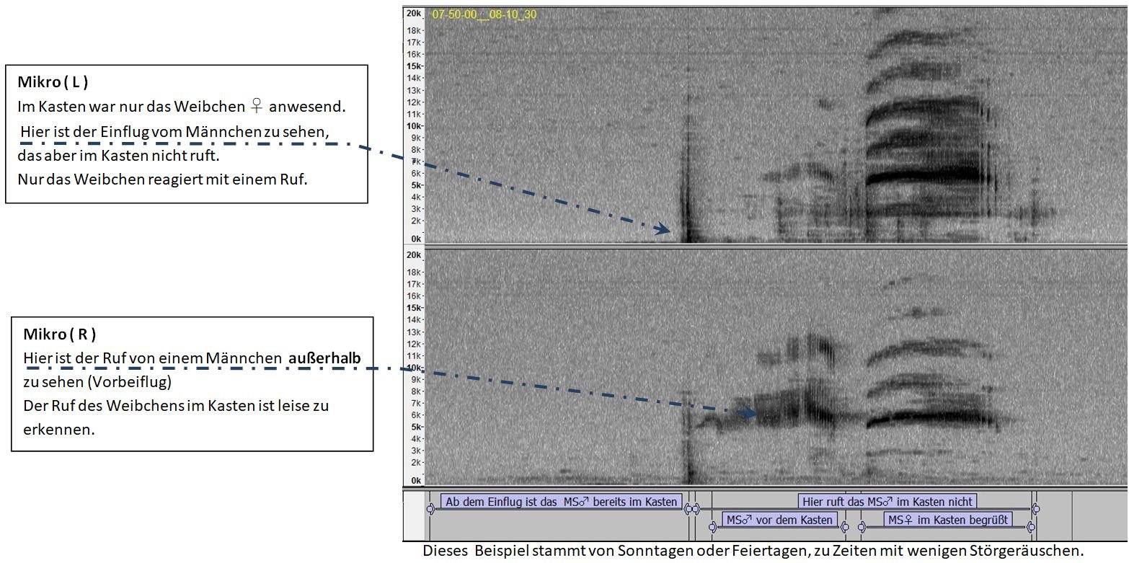Click right end handle of 'Hier ruft das MS♂' label

pos(1035,509)
